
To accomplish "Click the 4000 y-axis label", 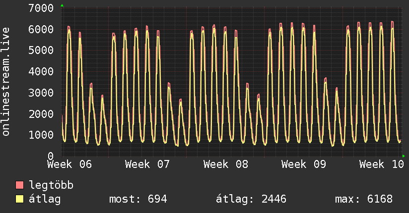I will coord(41,71).
